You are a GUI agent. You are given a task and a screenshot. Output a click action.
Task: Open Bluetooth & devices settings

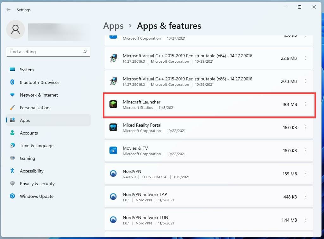[x=48, y=82]
